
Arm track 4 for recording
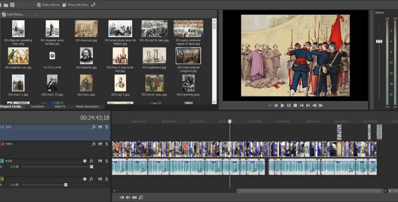[x=85, y=179]
